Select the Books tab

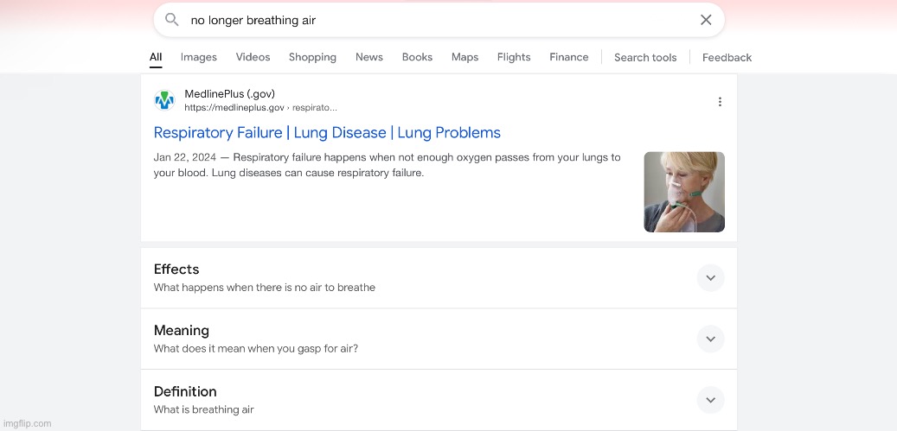[417, 57]
